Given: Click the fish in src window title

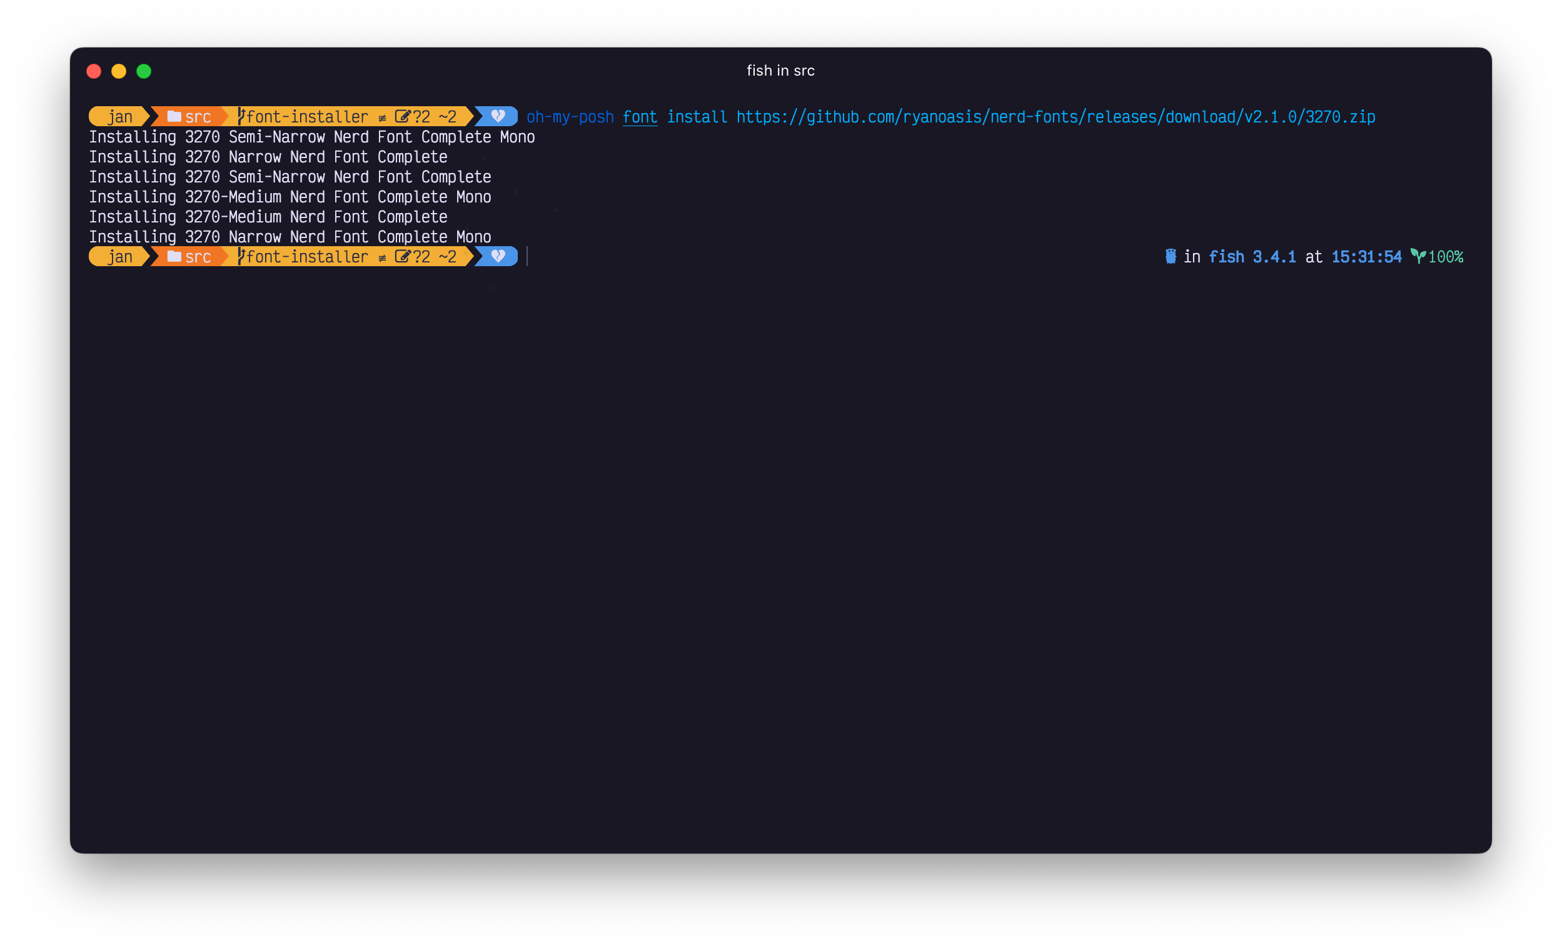Looking at the screenshot, I should point(780,71).
